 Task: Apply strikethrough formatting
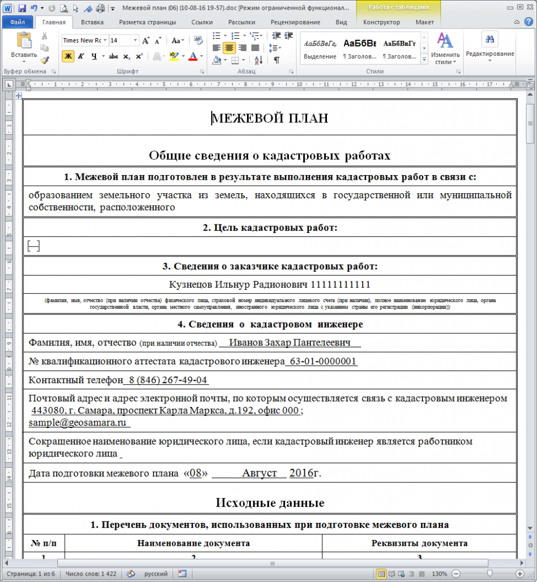coord(114,56)
